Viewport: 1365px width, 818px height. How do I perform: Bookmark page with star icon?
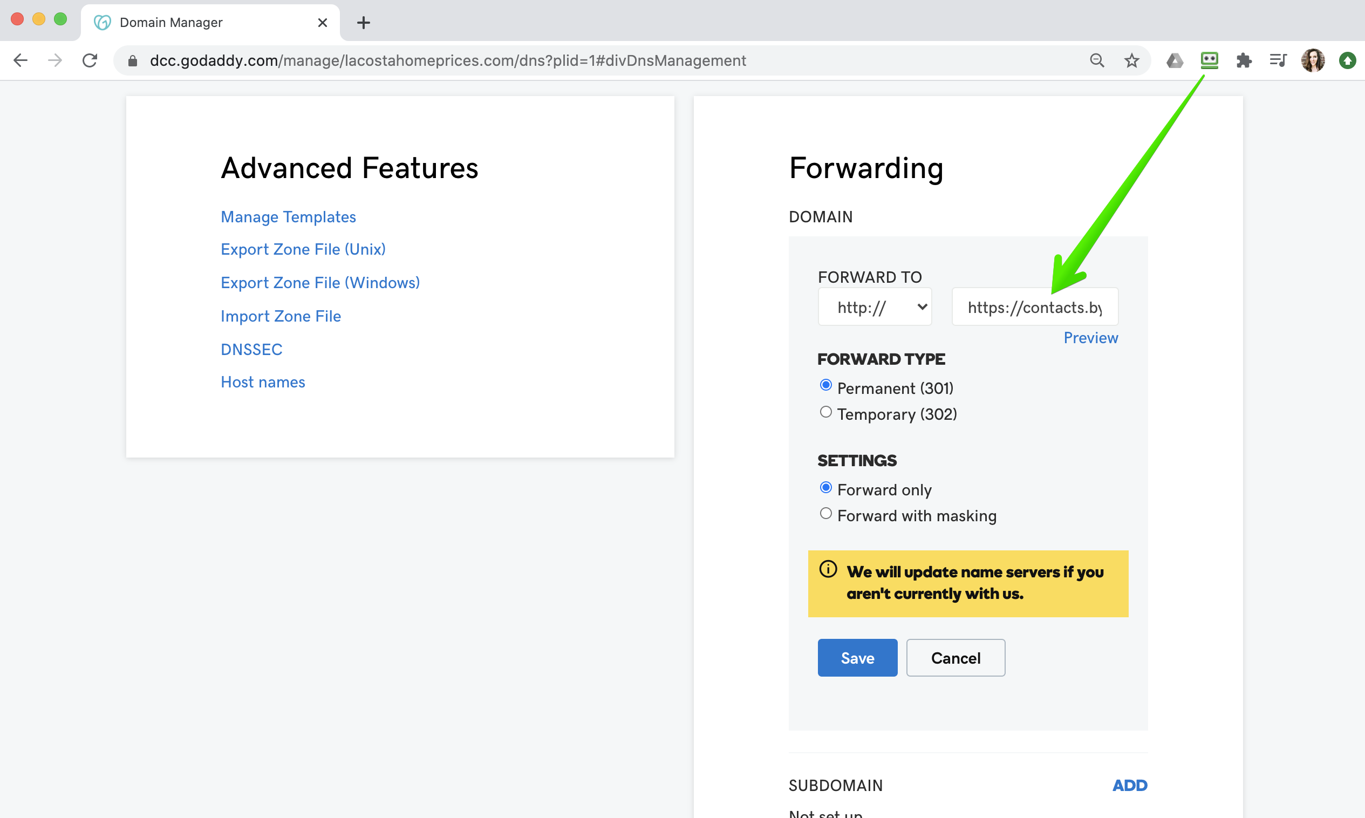coord(1131,60)
